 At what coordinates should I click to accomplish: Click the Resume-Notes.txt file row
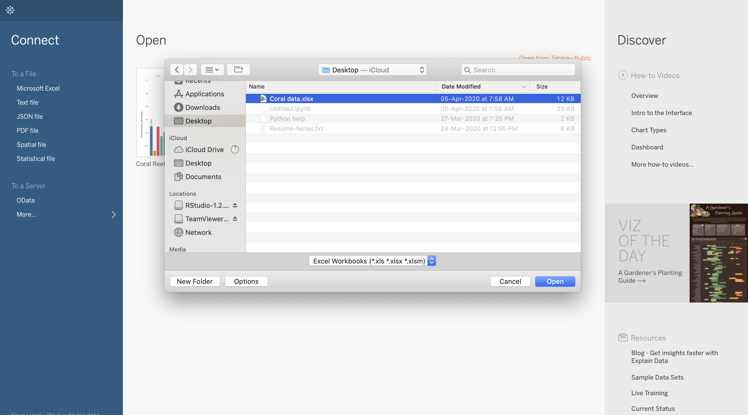413,128
